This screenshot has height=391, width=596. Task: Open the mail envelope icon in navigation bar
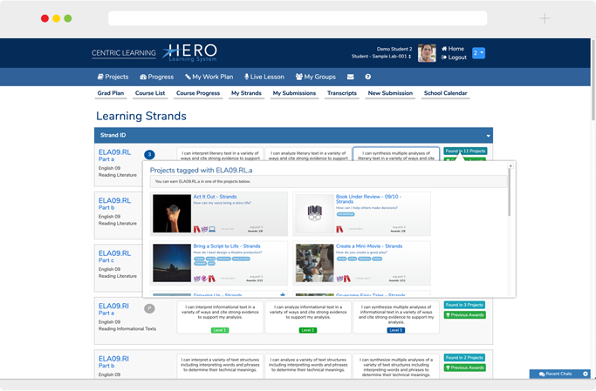coord(351,77)
